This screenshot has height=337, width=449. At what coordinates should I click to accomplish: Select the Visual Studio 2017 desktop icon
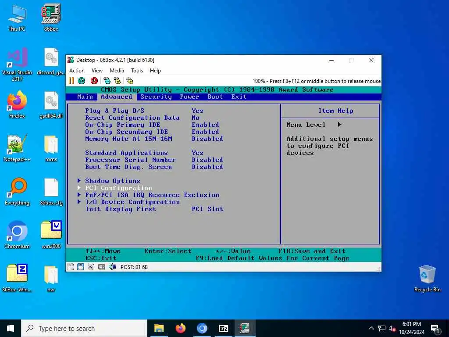(17, 65)
